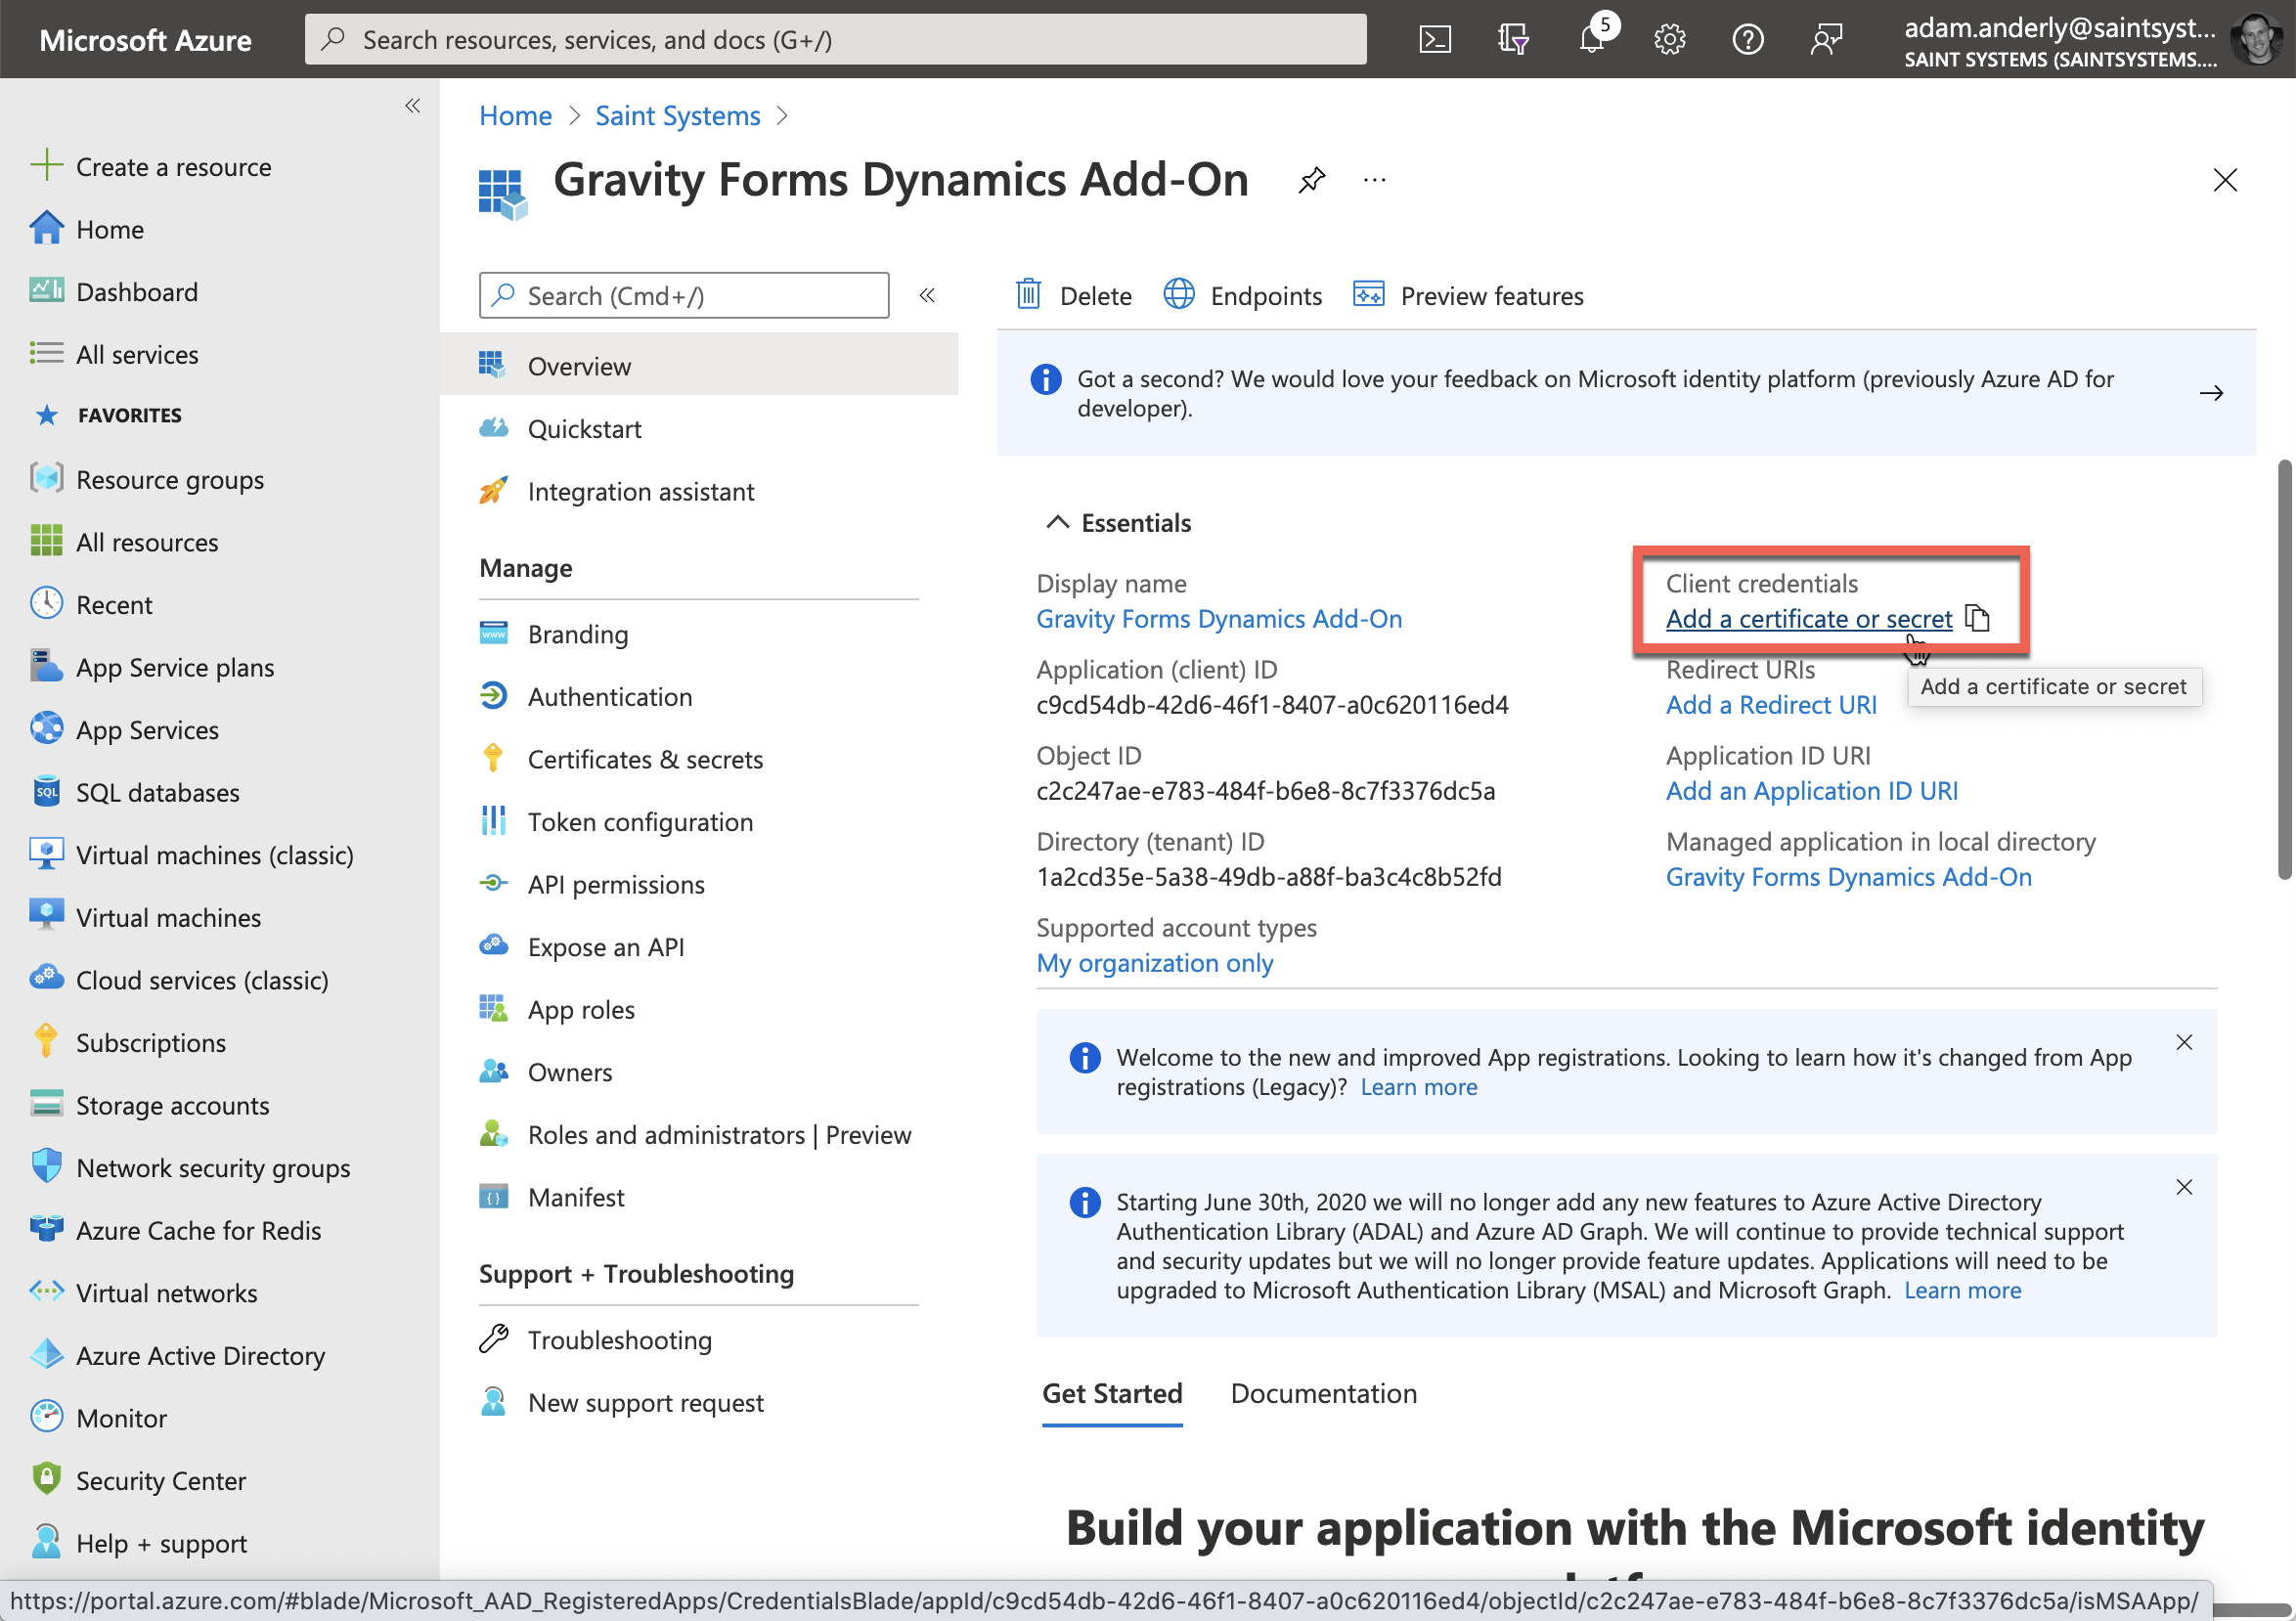
Task: Collapse the left portal navigation menu
Action: (x=413, y=106)
